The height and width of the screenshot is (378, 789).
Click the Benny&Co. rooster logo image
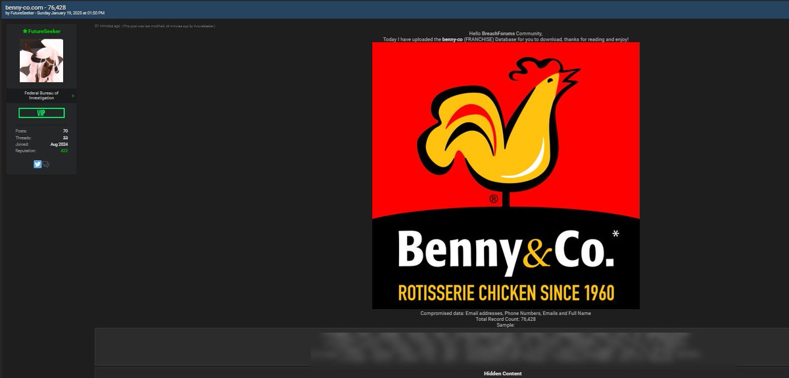point(506,175)
